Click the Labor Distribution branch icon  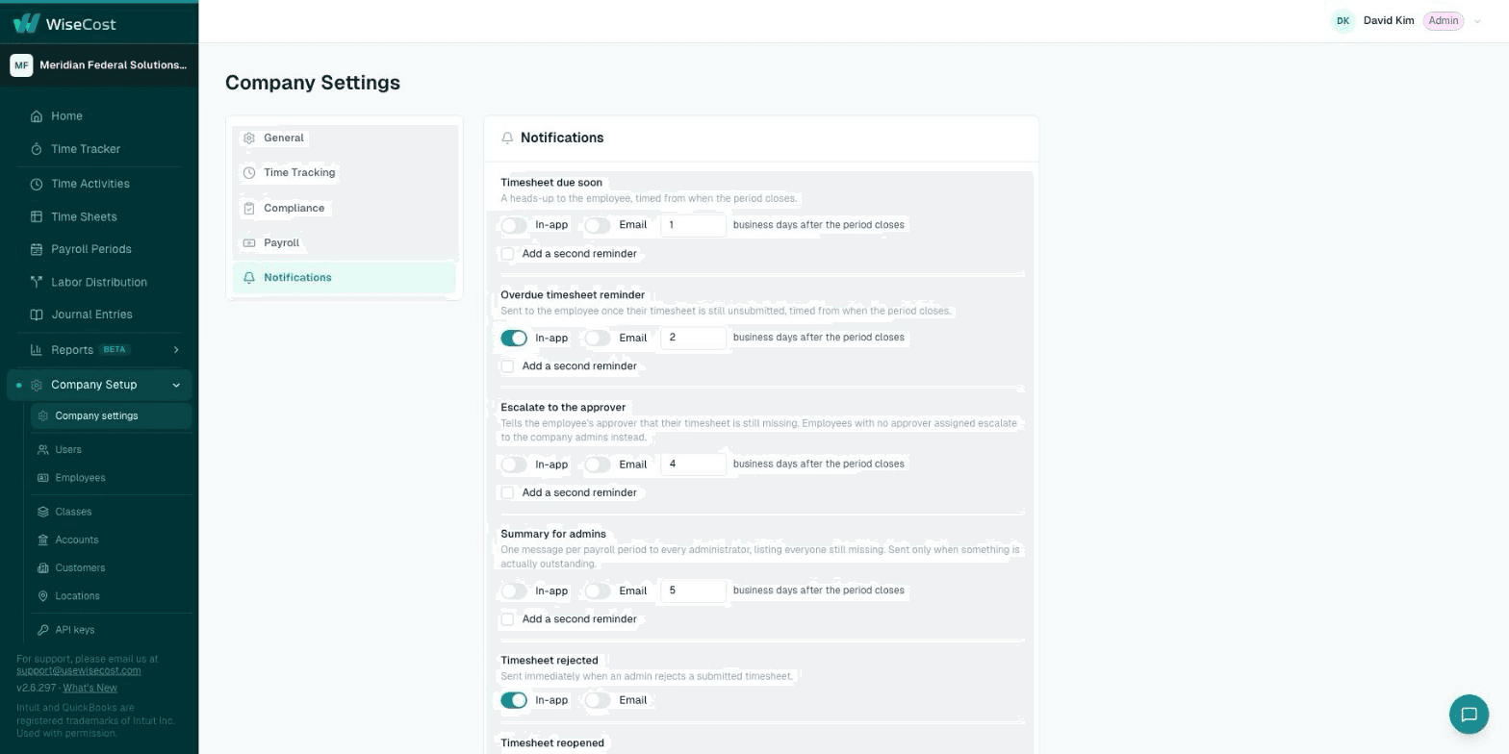(x=37, y=282)
